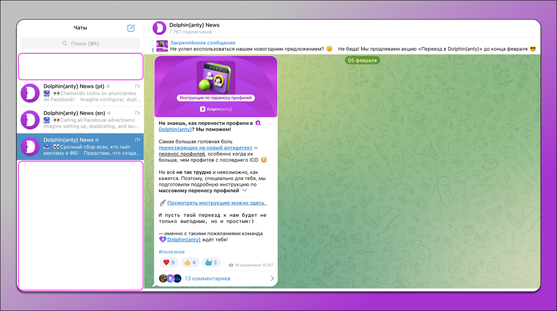Select the Dolphin{anty} News (pt) chat avatar
Screen dimensions: 557x311
click(30, 93)
